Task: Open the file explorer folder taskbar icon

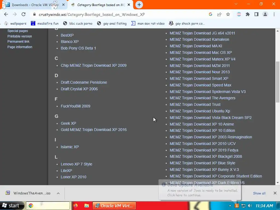Action: (87, 206)
